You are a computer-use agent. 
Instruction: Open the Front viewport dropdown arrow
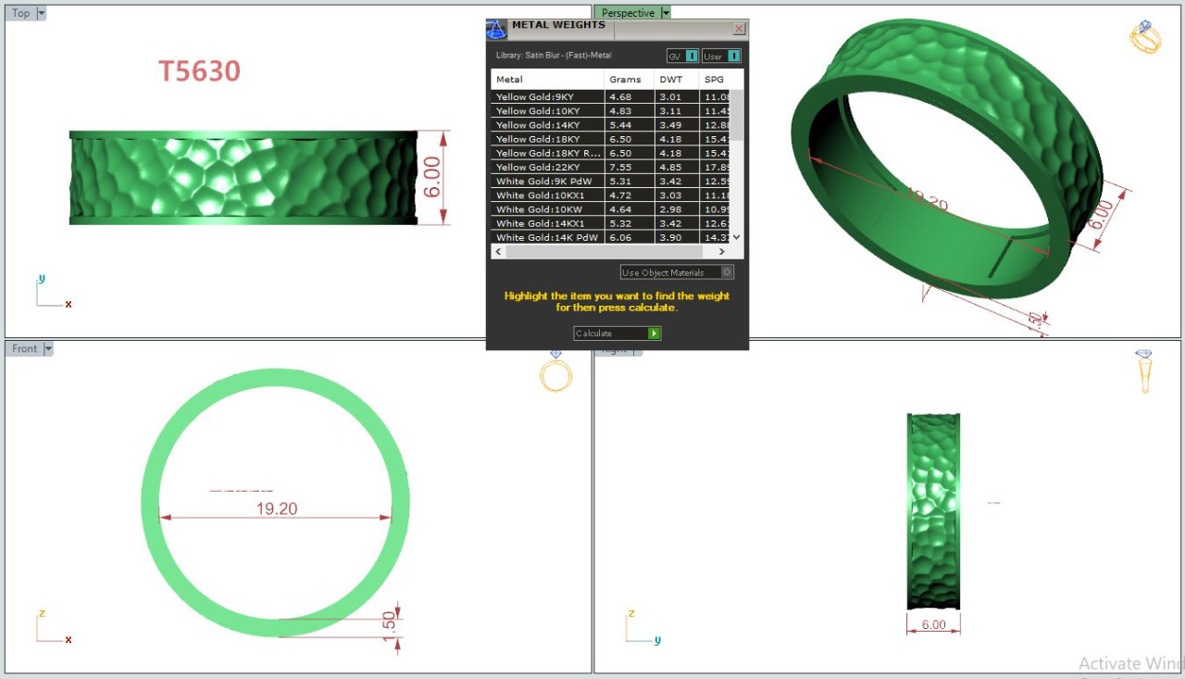(x=48, y=349)
